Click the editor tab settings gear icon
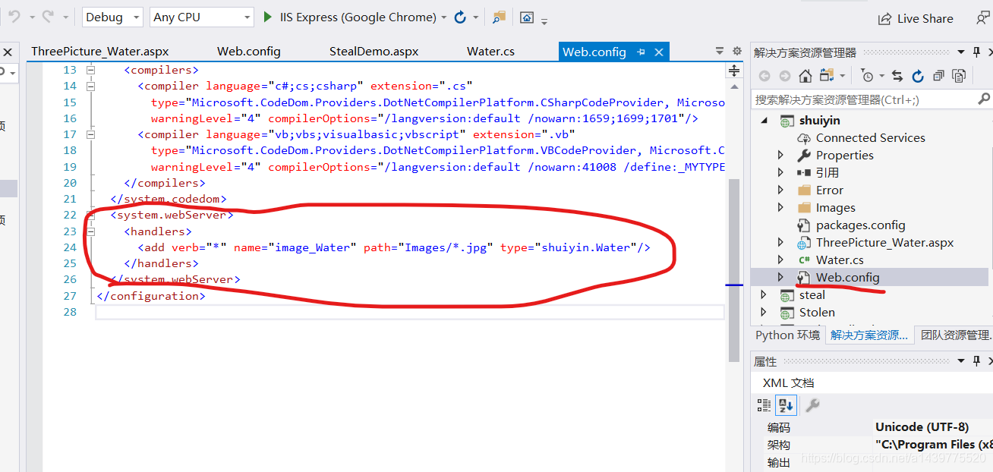Viewport: 993px width, 472px height. coord(736,51)
